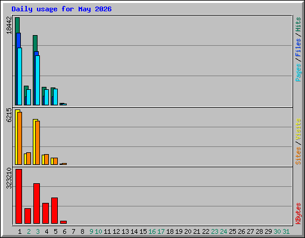The width and height of the screenshot is (305, 238).
Task: Click the day label 7
Action: [x=73, y=231]
